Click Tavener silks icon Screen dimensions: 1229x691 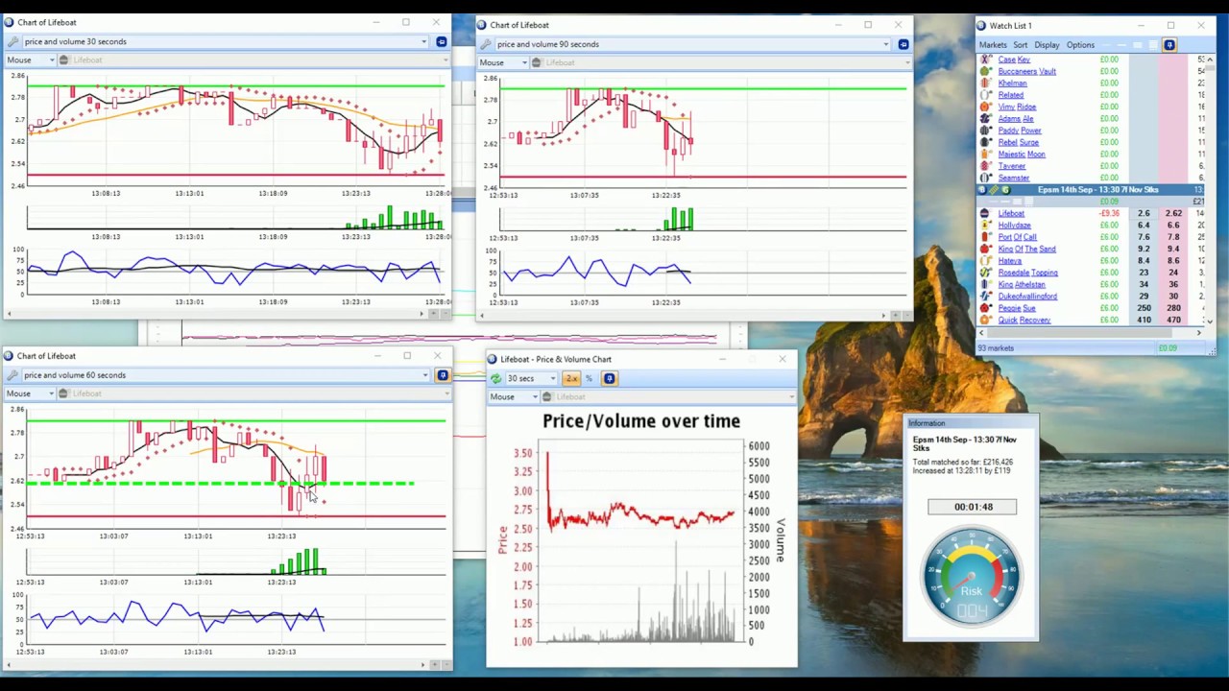pyautogui.click(x=985, y=166)
